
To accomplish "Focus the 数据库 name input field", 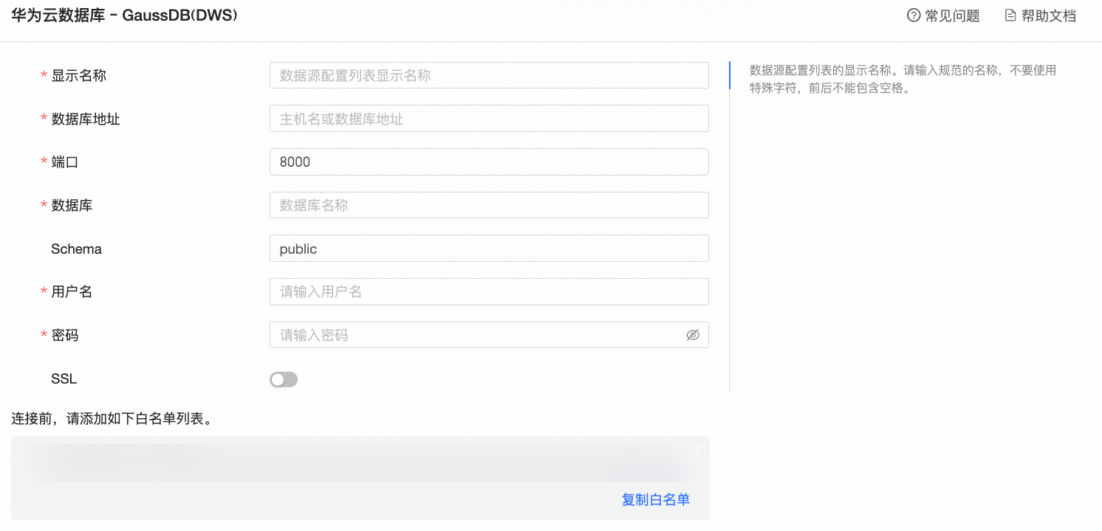I will click(x=489, y=205).
